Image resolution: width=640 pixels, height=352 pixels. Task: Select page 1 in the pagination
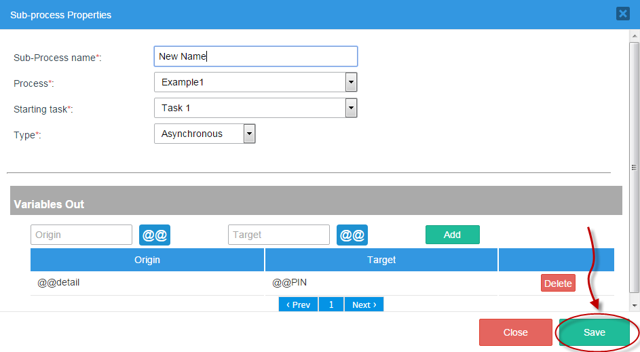coord(331,305)
